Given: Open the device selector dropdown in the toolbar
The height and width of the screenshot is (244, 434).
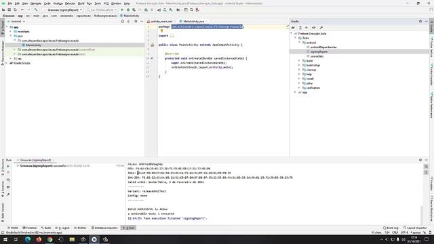Looking at the screenshot, I should tap(102, 9).
